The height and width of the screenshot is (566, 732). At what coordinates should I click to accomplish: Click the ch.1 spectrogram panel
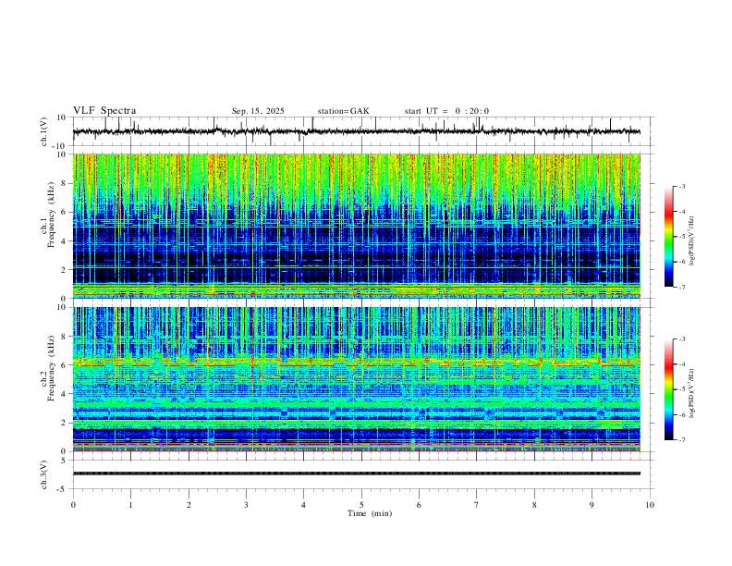356,226
